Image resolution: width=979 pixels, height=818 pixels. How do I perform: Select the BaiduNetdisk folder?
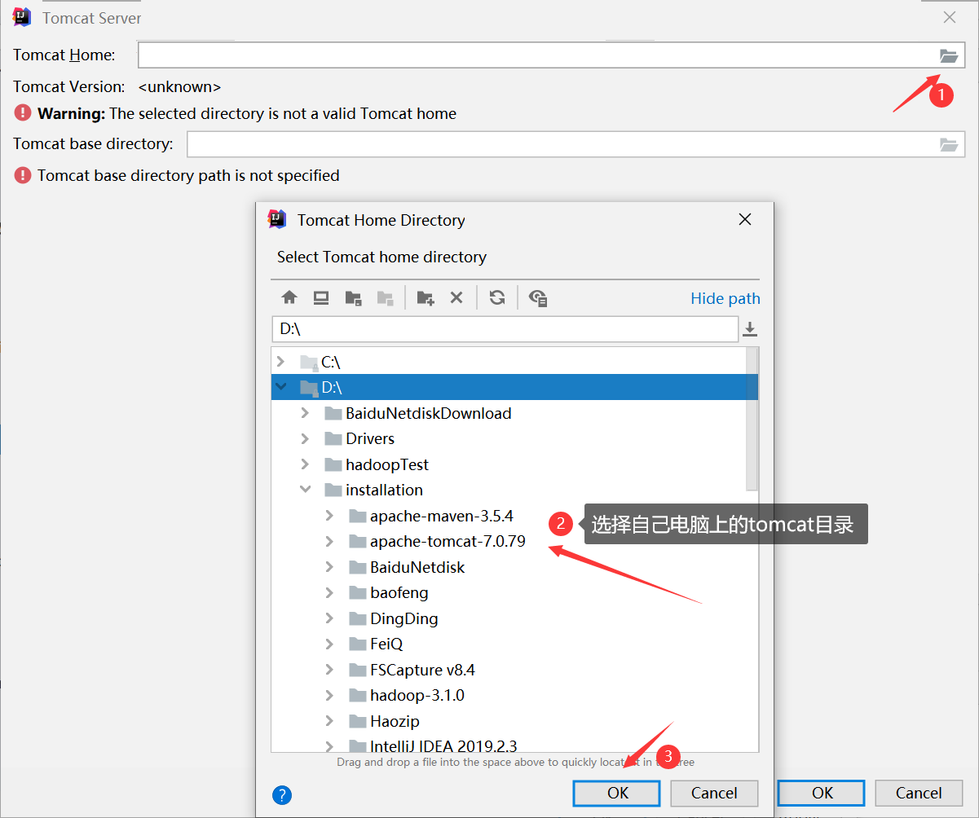(417, 567)
